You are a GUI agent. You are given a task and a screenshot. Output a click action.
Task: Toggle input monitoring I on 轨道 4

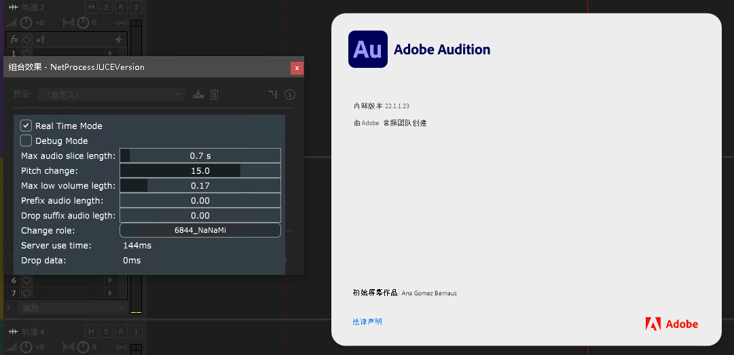pyautogui.click(x=136, y=332)
